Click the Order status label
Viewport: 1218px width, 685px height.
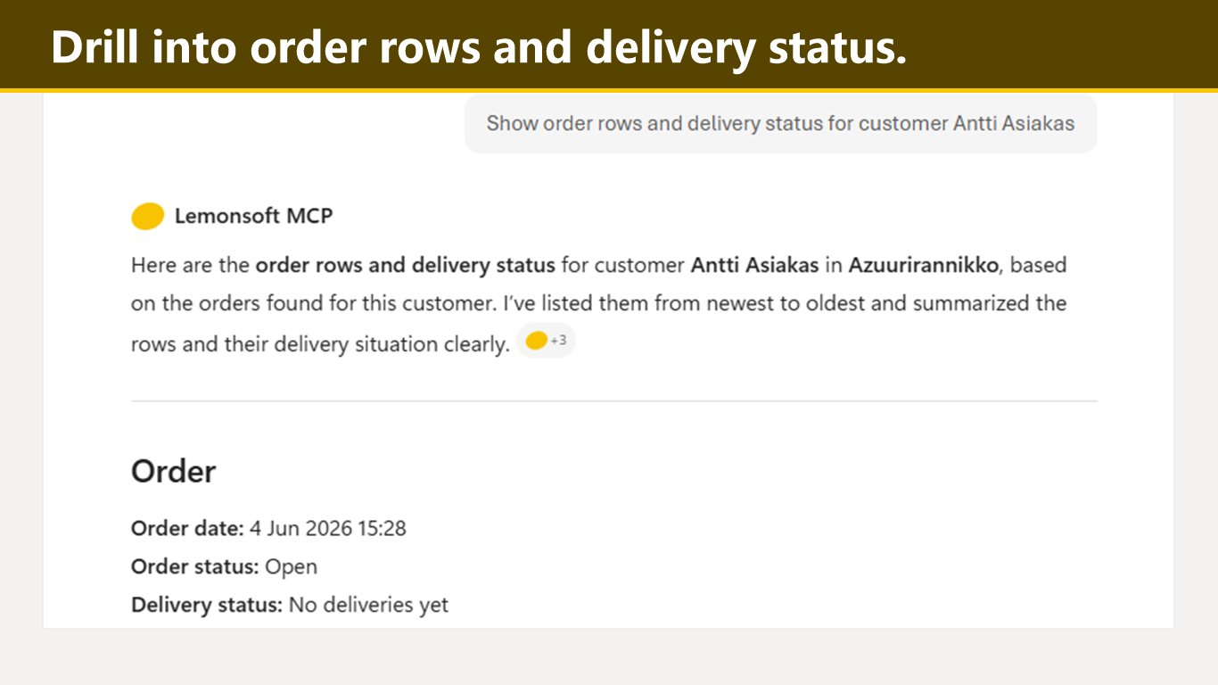(195, 566)
